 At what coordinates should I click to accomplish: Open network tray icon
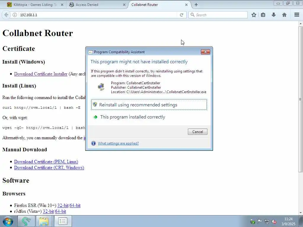coord(267,221)
